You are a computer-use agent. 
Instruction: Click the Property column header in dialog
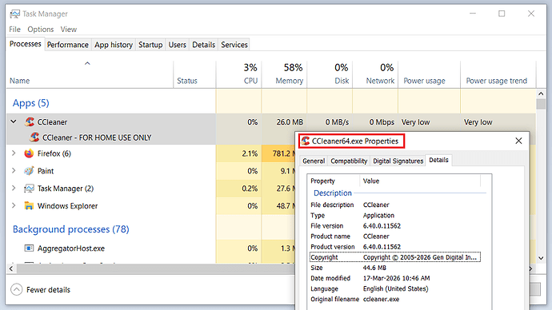pyautogui.click(x=334, y=181)
